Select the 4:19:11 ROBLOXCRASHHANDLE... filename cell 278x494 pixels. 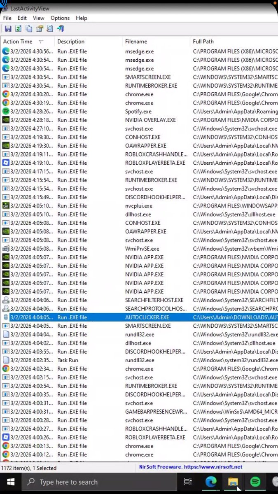157,154
